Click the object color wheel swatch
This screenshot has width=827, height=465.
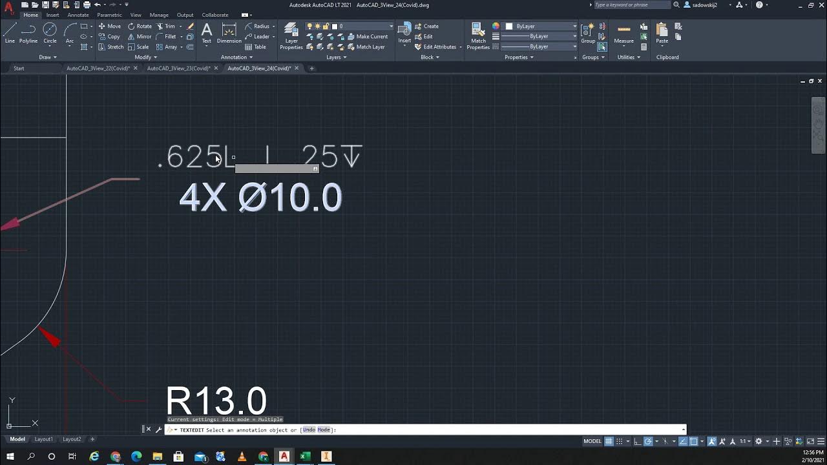(x=496, y=26)
